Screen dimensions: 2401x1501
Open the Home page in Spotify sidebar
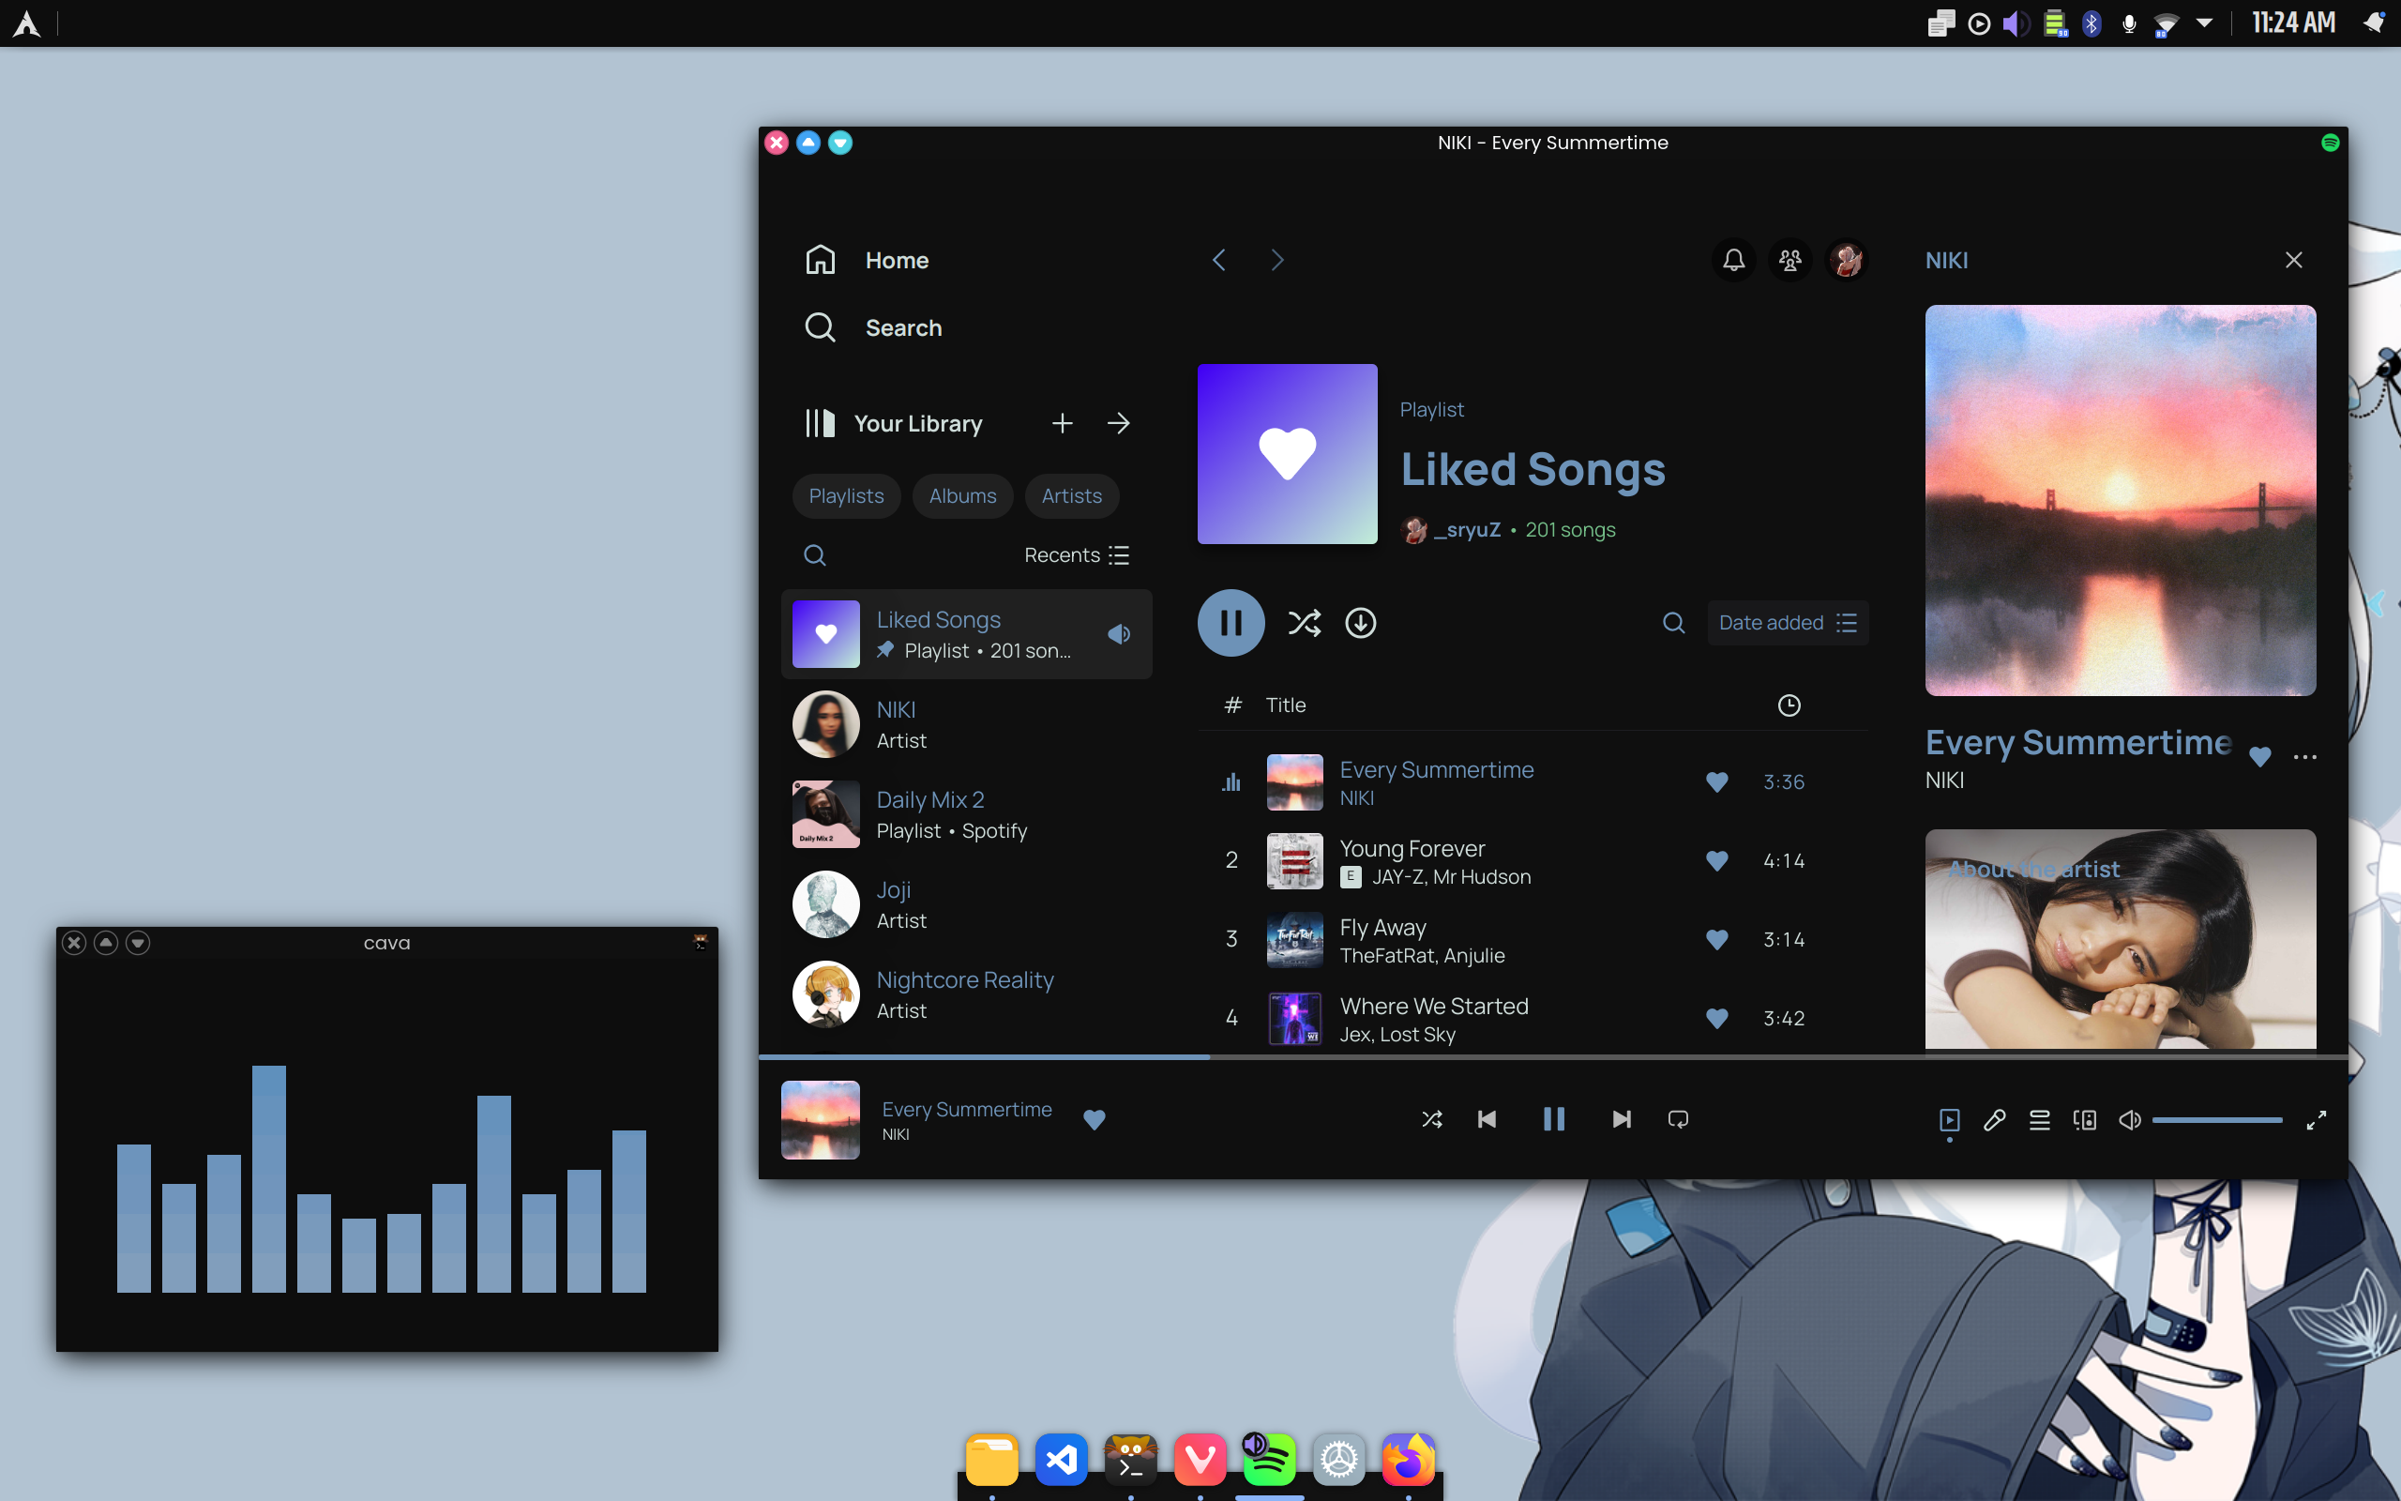[x=868, y=260]
